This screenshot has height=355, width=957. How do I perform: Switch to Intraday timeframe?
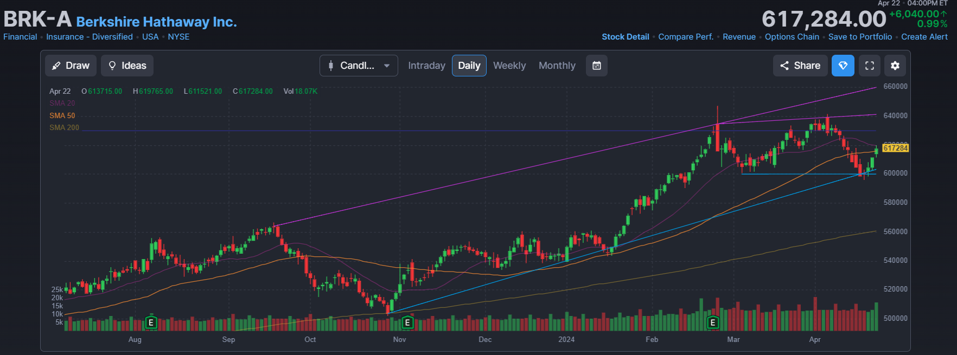426,66
